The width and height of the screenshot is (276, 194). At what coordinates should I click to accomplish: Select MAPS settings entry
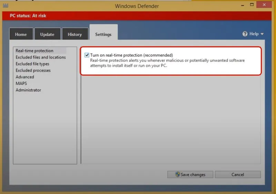tap(21, 84)
